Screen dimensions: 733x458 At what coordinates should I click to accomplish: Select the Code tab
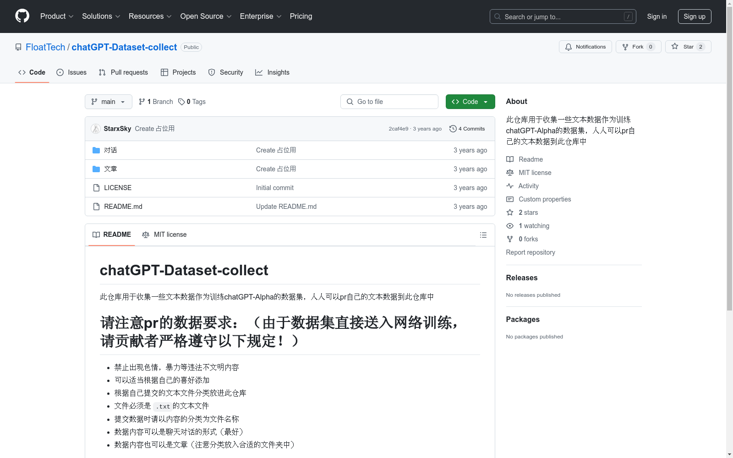[x=32, y=72]
